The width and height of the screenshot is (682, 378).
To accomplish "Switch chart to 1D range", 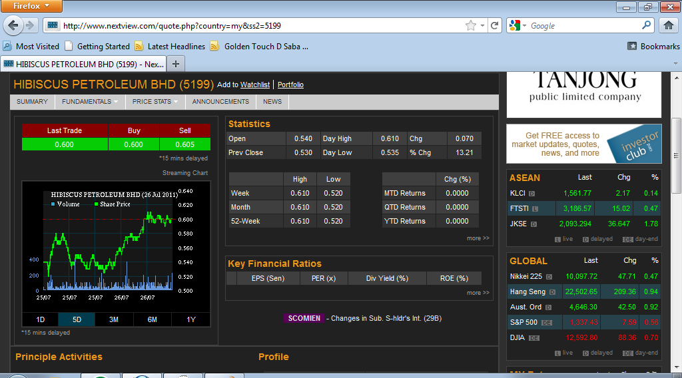I will click(40, 319).
